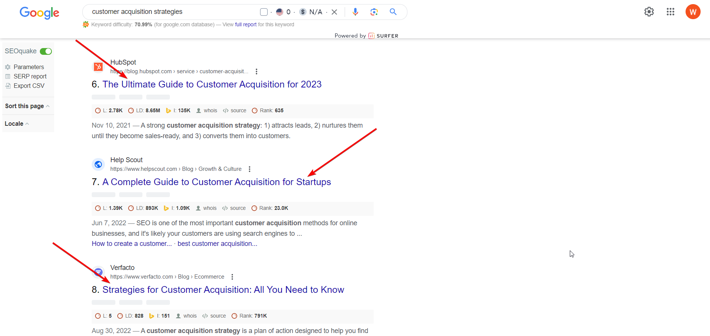Open the best customer acquisition... sitelink
Screen dimensions: 710x336
click(217, 244)
